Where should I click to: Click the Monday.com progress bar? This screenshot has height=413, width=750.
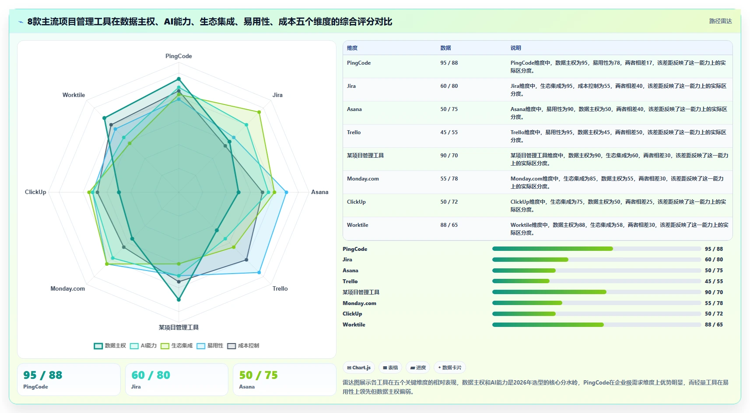pyautogui.click(x=596, y=303)
